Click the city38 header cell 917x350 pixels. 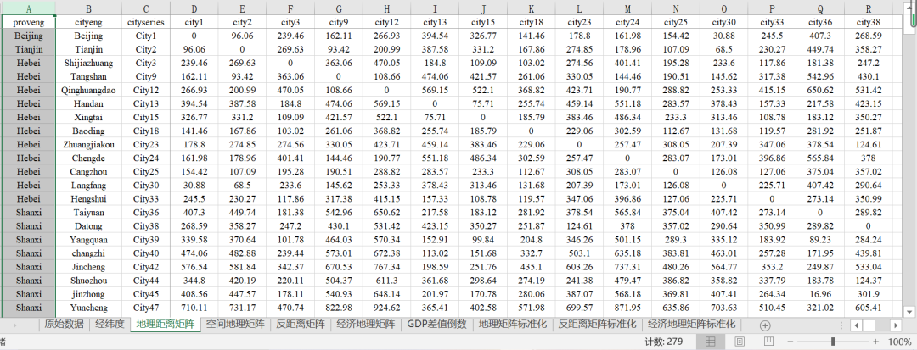click(x=868, y=22)
